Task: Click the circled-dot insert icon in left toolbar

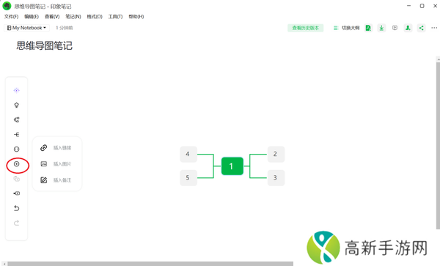Action: tap(17, 164)
